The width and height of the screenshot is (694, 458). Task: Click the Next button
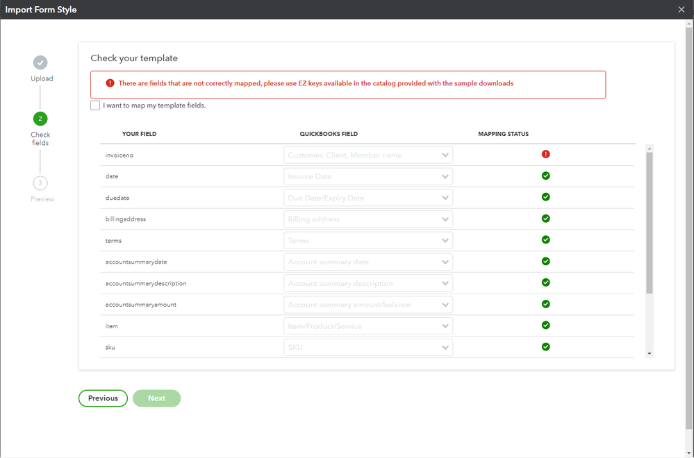click(x=156, y=398)
